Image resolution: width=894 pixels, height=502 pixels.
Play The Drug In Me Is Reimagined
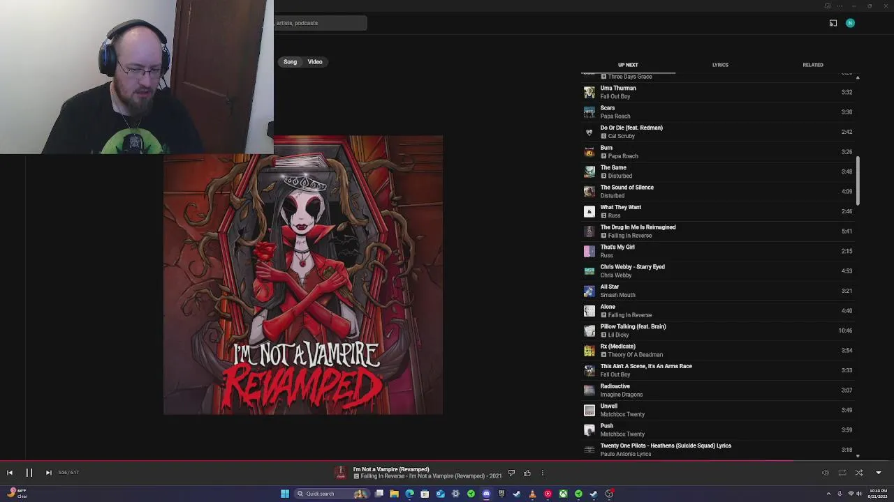(718, 231)
